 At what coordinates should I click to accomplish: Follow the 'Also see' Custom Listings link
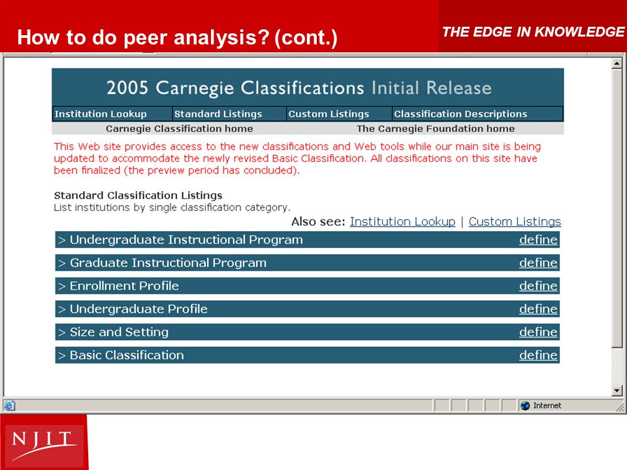tap(515, 221)
